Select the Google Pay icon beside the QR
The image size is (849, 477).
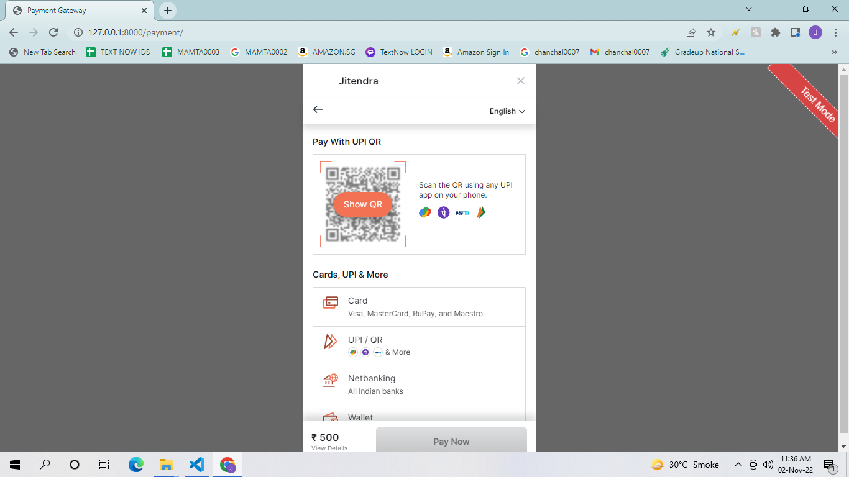click(425, 212)
